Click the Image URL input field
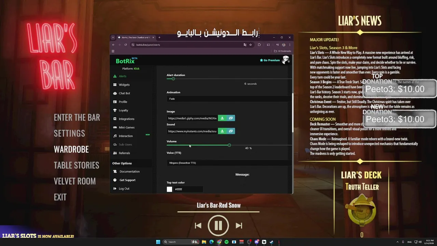Viewport: 437px width, 246px height. [192, 118]
